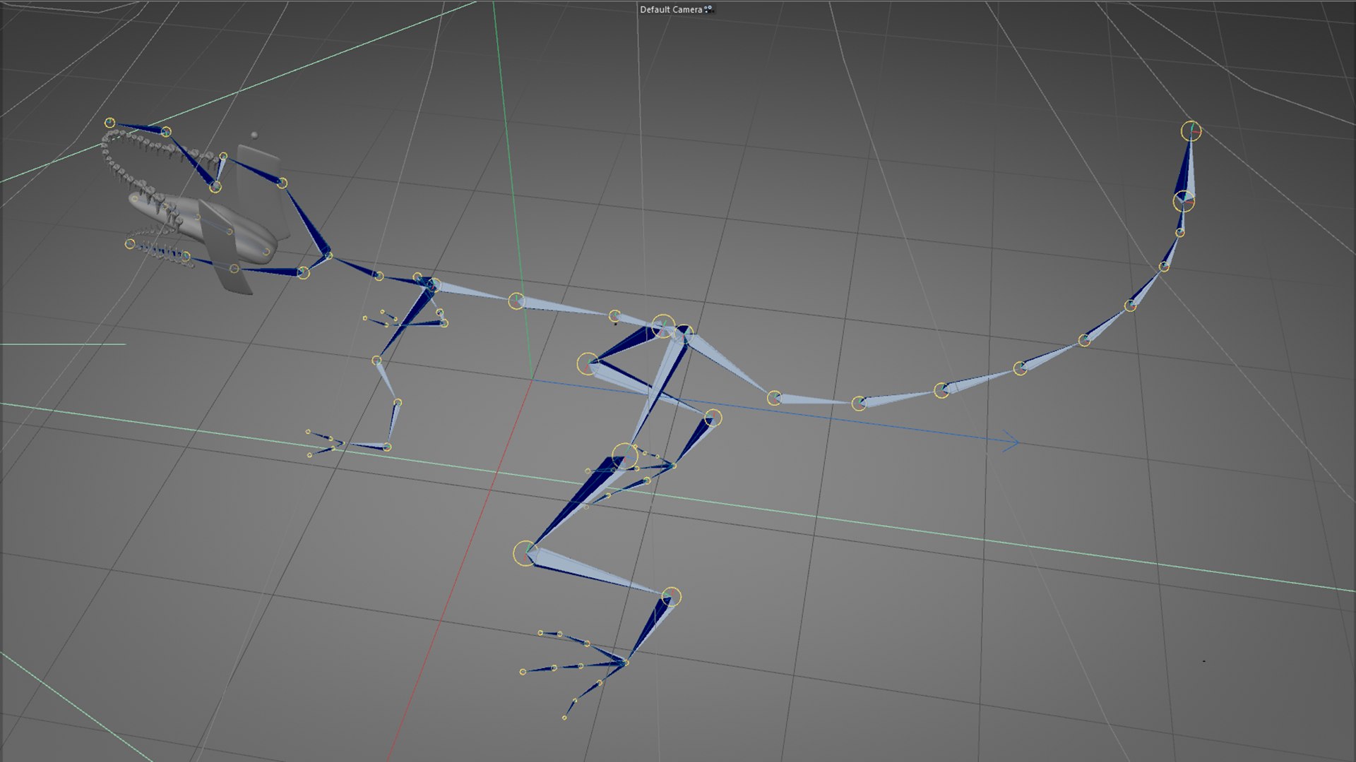Select the joint at the lower jaw tip

[x=130, y=244]
